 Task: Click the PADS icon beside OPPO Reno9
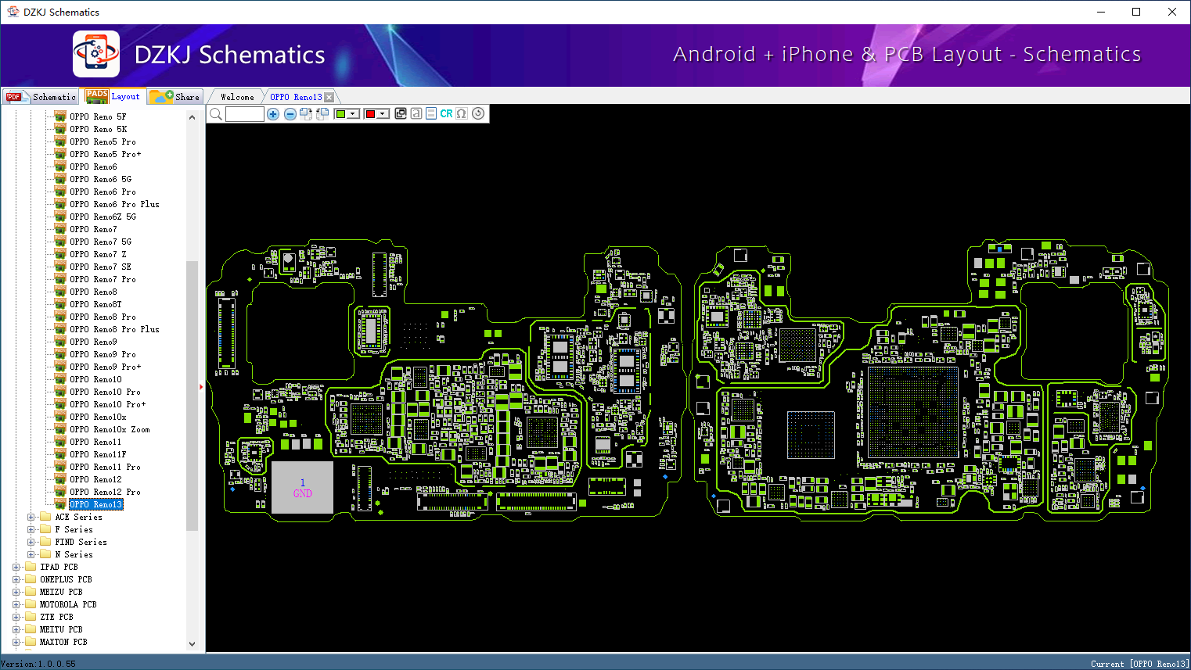pos(60,341)
